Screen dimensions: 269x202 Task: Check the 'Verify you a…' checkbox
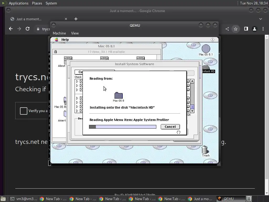point(23,111)
